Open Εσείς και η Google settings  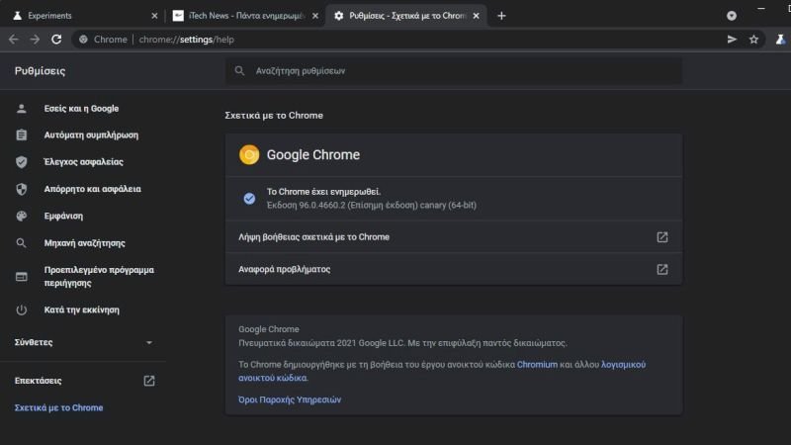point(80,109)
